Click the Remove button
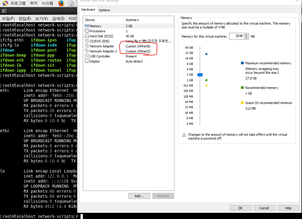The image size is (302, 219). click(x=163, y=196)
